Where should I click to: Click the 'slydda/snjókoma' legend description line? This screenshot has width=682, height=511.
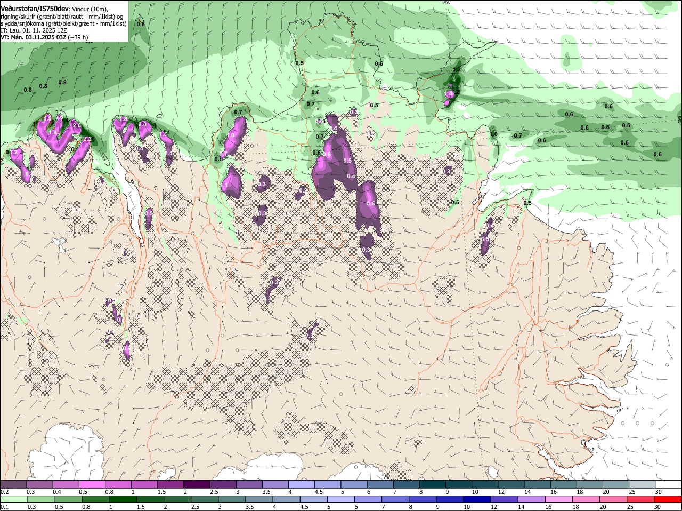tap(63, 23)
